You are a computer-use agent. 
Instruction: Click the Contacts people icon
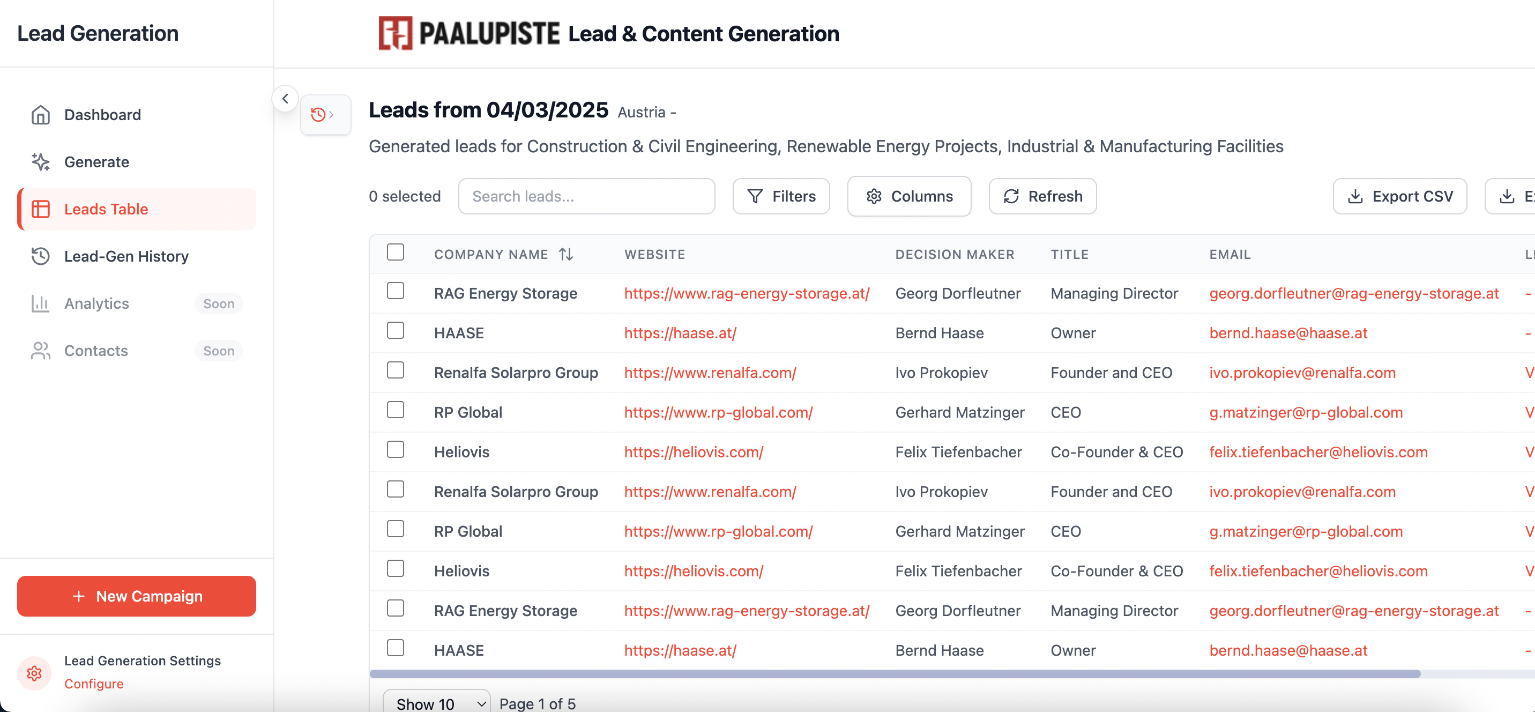(40, 350)
